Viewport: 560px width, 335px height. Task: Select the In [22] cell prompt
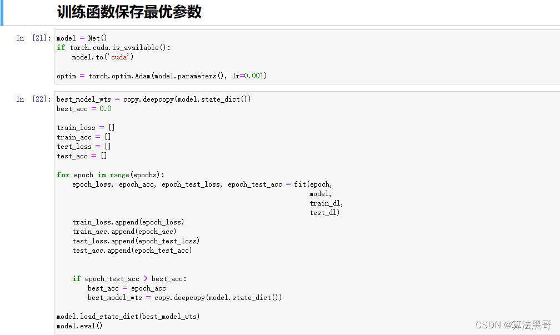click(x=33, y=99)
